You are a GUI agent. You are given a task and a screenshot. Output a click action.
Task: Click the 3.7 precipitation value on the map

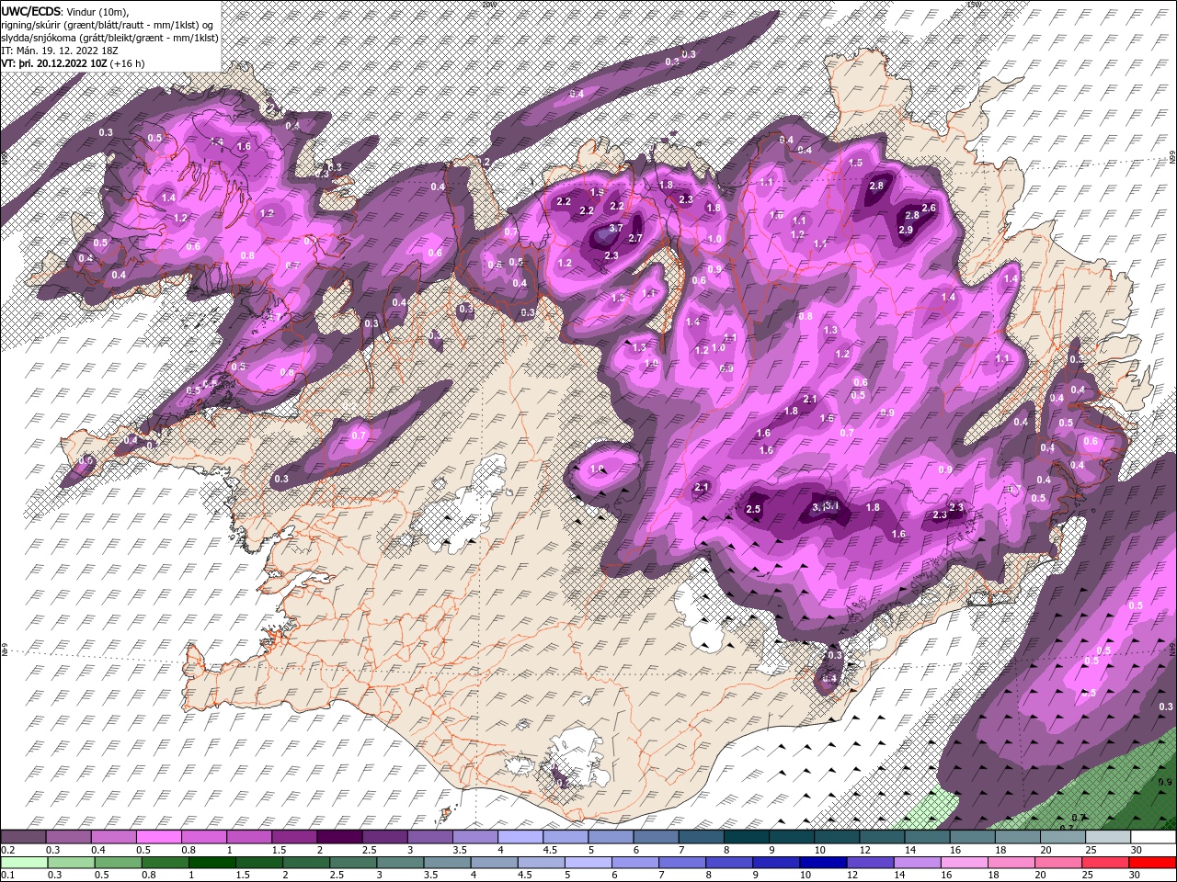[x=616, y=228]
